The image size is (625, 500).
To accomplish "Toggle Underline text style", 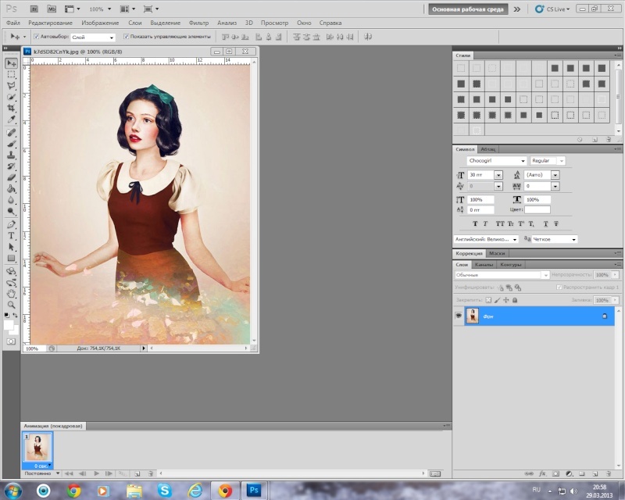I will [545, 223].
